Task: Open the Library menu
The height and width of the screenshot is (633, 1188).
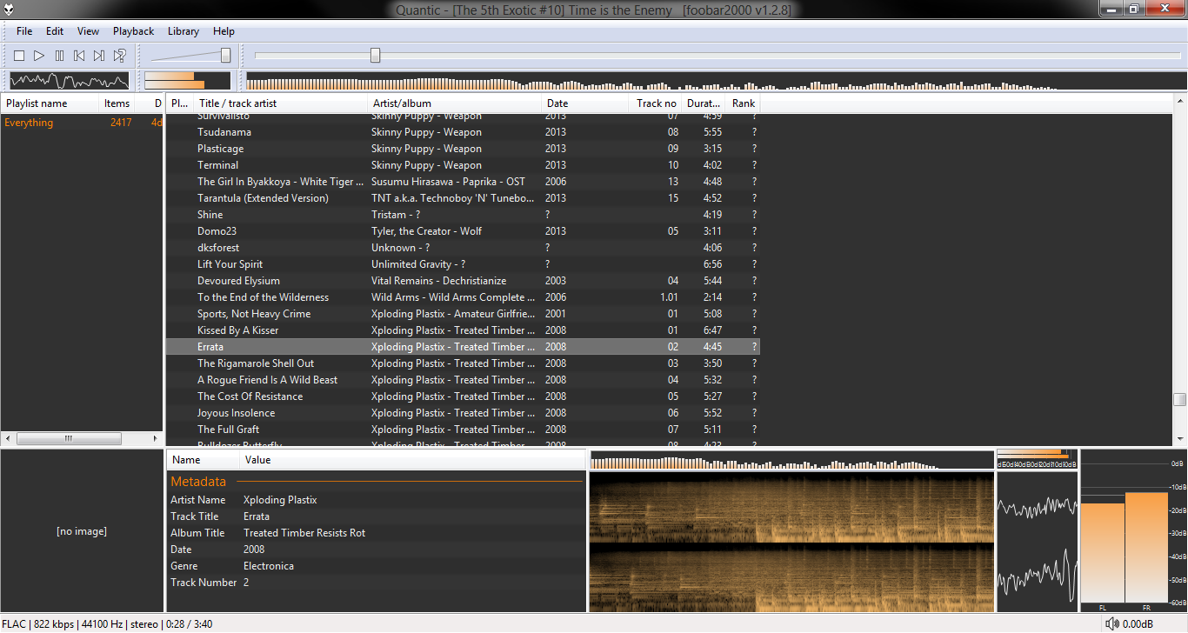Action: [184, 31]
